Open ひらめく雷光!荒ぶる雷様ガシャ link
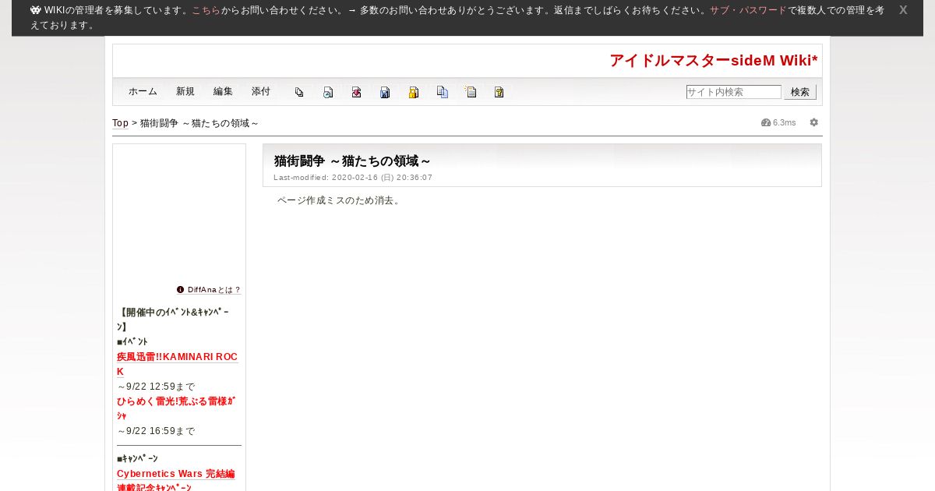Viewport: 935px width, 491px height. [x=176, y=408]
